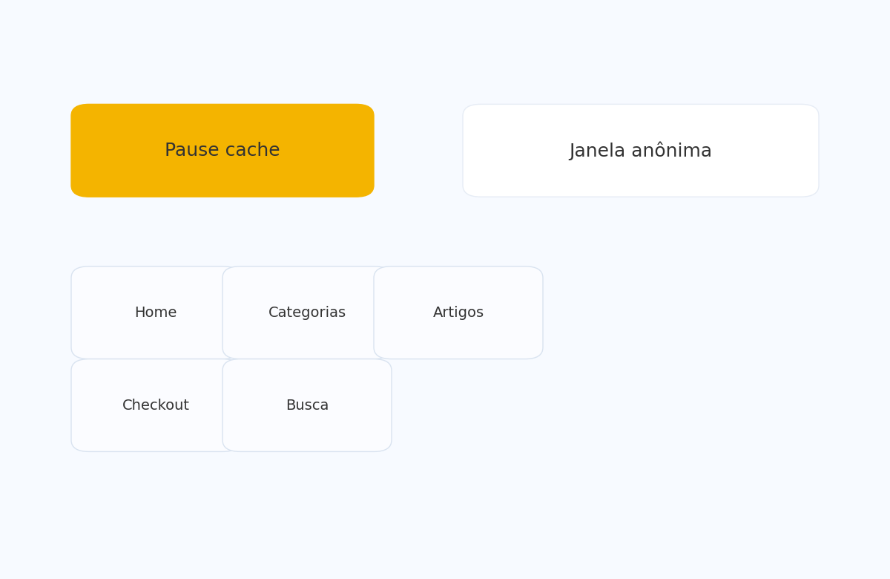Choose the Checkout tile
890x579 pixels.
click(155, 405)
